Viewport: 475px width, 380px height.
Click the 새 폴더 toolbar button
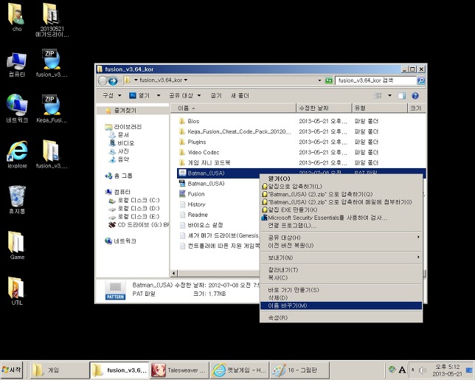tap(240, 95)
